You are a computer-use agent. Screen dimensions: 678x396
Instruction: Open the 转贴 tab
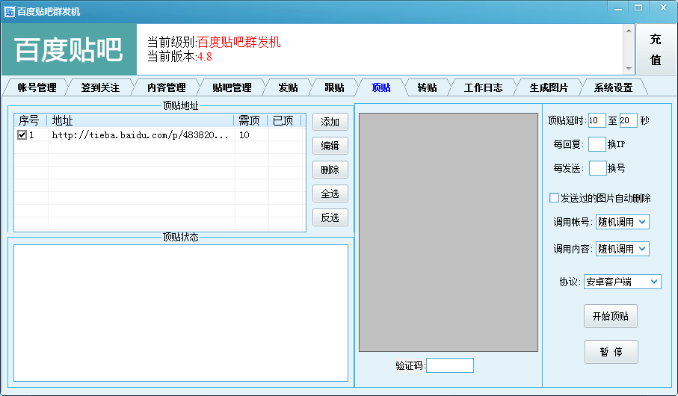[x=428, y=87]
